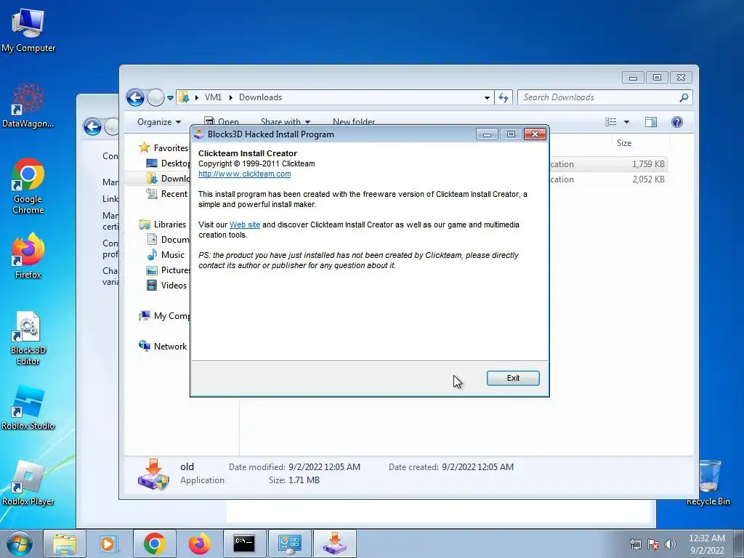Click Downloads in the address breadcrumb
The width and height of the screenshot is (744, 558).
(x=261, y=97)
